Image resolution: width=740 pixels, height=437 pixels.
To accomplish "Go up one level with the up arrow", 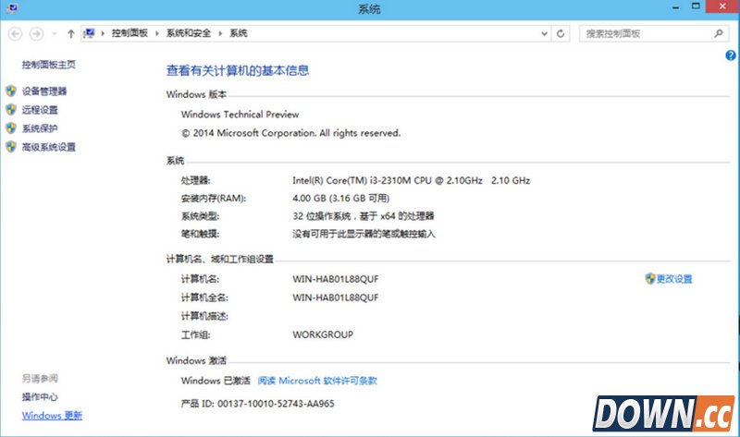I will coord(71,33).
